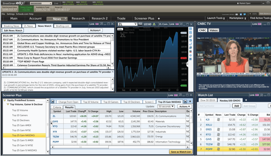Image resolution: width=271 pixels, height=156 pixels.
Task: Switch to the Trade layout tab
Action: click(x=121, y=19)
